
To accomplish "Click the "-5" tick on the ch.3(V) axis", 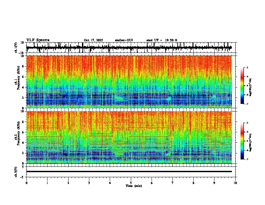I will point(23,177).
